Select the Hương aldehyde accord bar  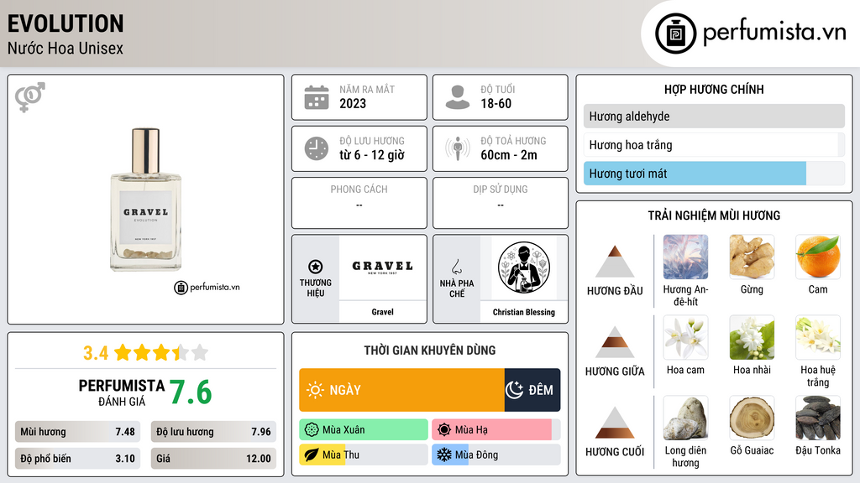point(714,116)
